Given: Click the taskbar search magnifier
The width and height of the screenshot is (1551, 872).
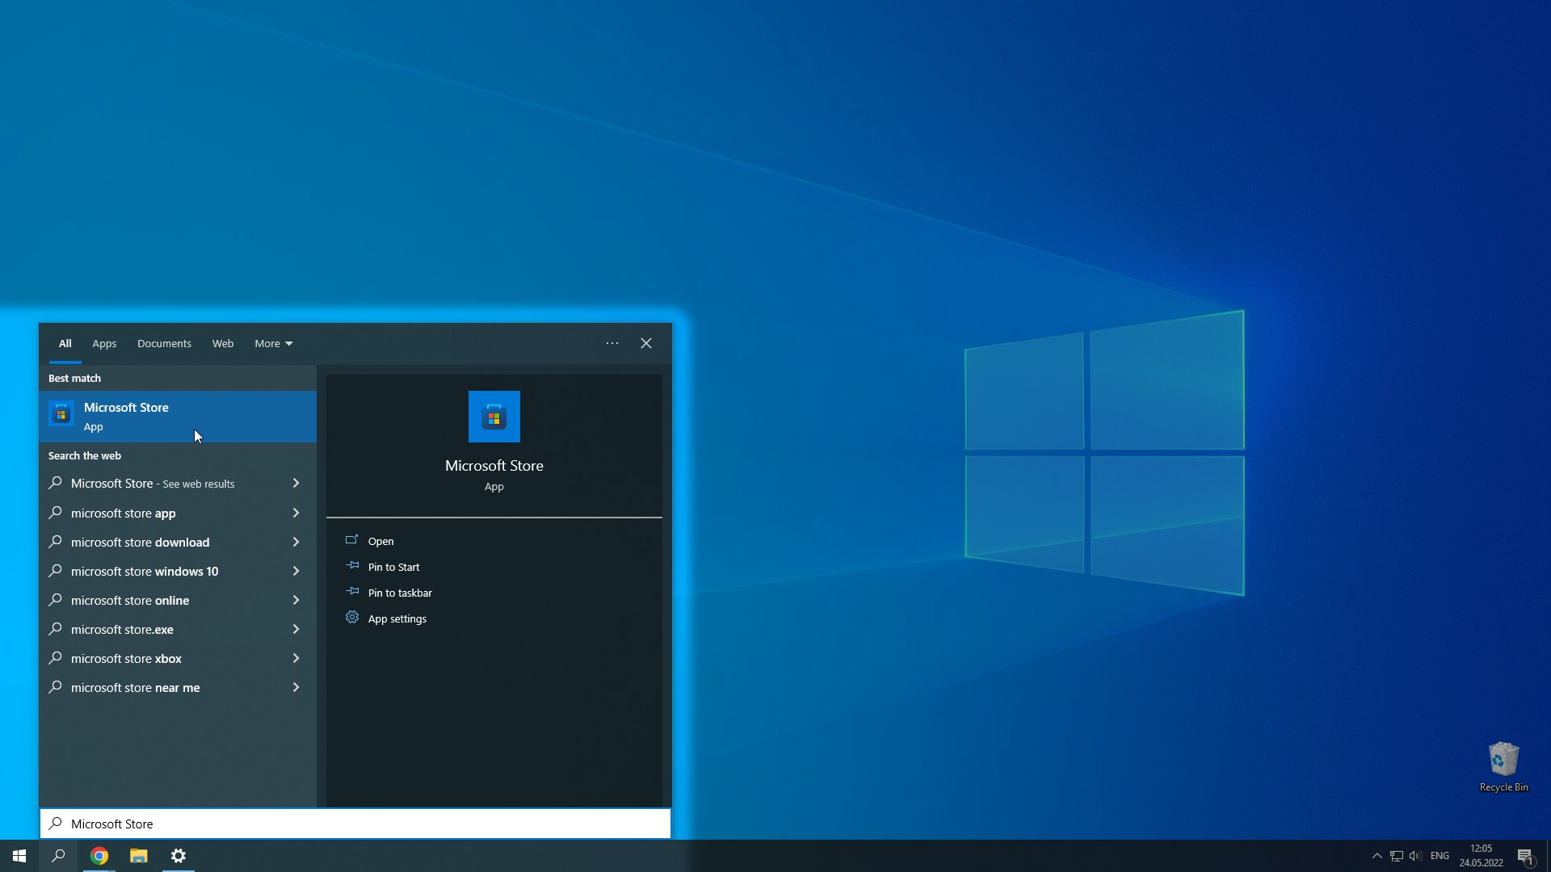Looking at the screenshot, I should (58, 856).
